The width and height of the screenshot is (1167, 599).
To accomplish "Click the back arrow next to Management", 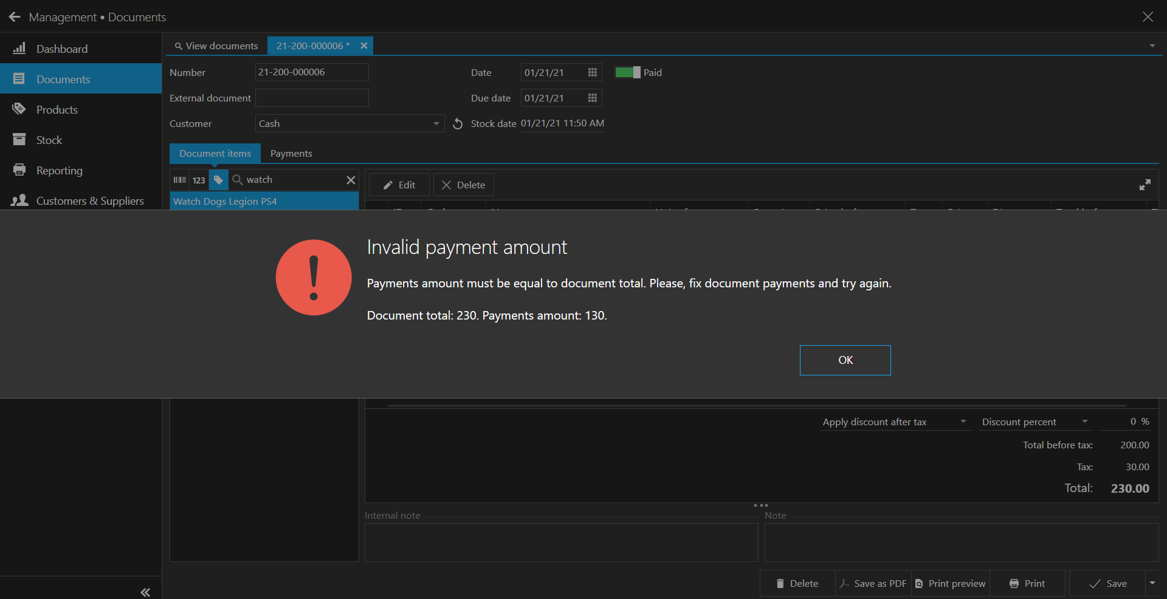I will (15, 17).
